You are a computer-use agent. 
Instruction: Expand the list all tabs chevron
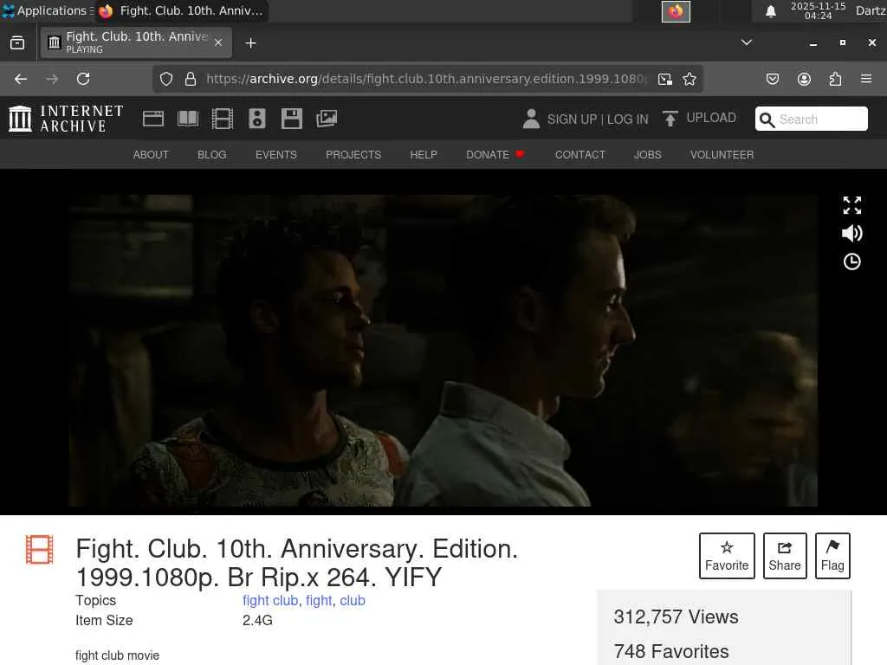coord(747,42)
